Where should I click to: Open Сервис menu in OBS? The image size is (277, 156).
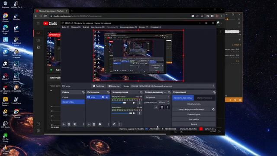click(x=143, y=27)
